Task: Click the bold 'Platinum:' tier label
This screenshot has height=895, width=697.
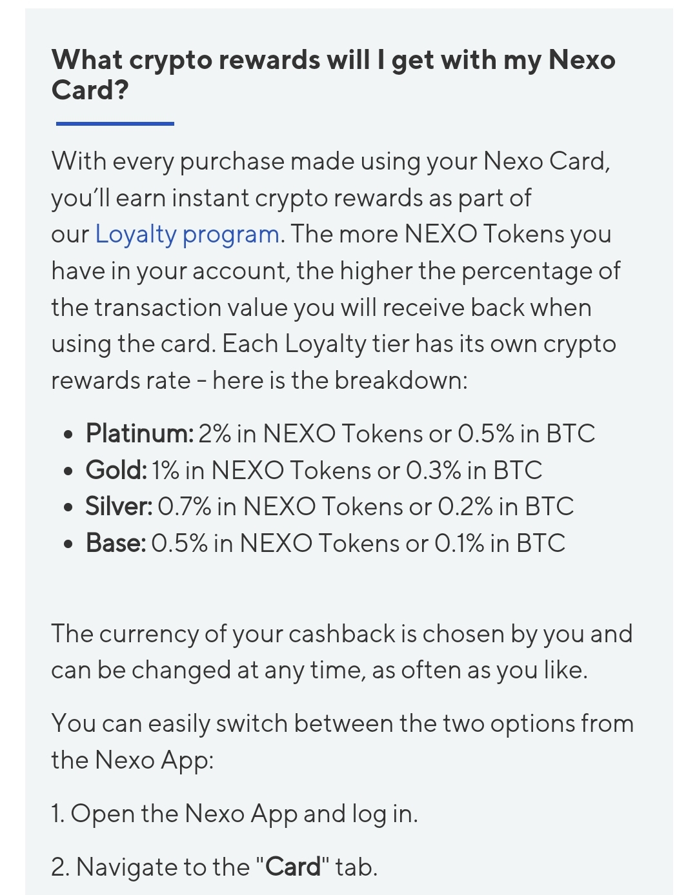Action: [x=139, y=433]
